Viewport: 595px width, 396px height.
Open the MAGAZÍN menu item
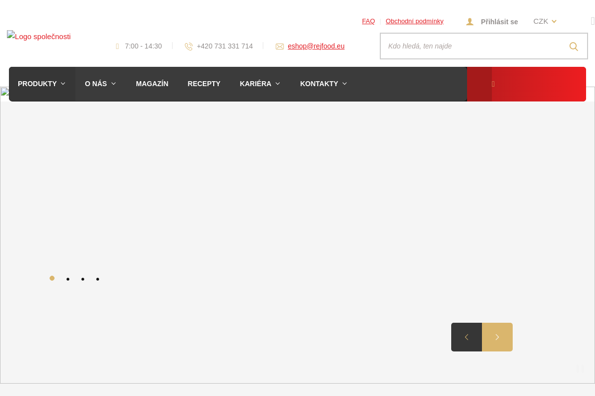point(152,84)
